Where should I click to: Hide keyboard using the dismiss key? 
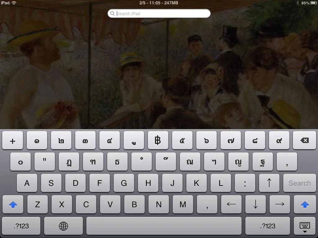click(x=305, y=226)
